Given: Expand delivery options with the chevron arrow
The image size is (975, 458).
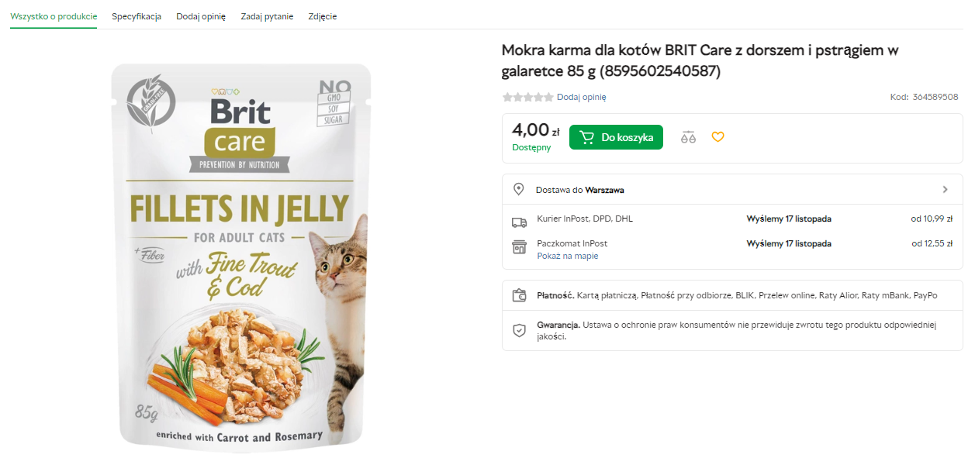Looking at the screenshot, I should [x=945, y=190].
